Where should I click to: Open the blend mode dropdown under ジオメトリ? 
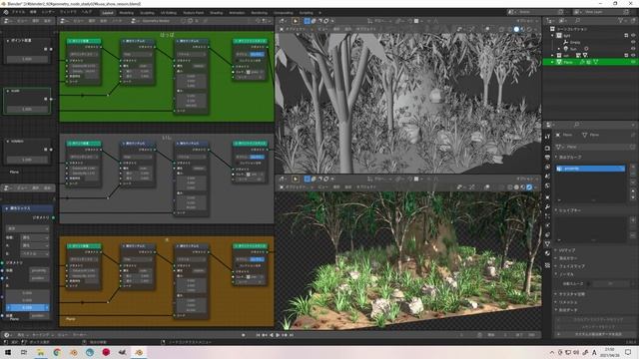coord(27,228)
